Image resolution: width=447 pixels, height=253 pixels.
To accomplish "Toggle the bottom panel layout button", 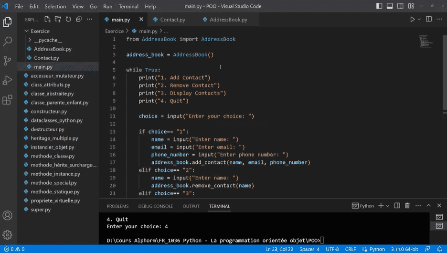I will [x=390, y=6].
